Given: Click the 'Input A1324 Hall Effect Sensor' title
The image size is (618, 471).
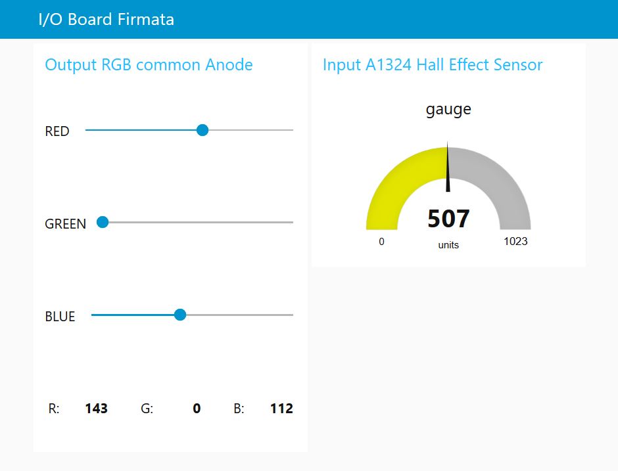Looking at the screenshot, I should (433, 65).
